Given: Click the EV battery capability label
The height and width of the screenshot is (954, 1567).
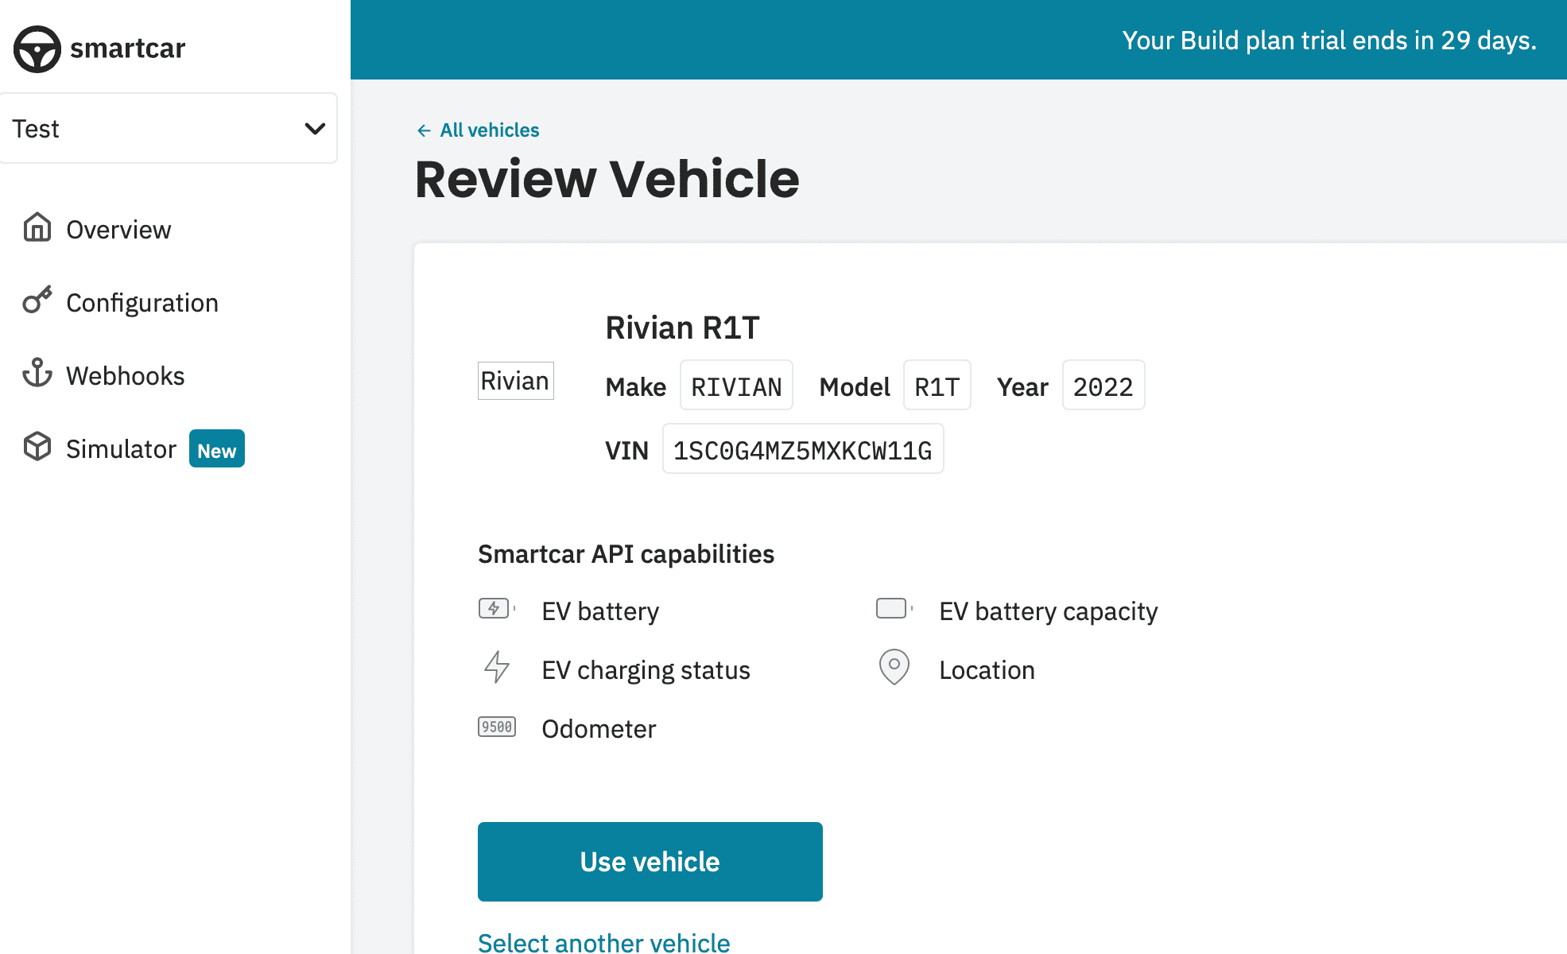Looking at the screenshot, I should click(x=600, y=611).
